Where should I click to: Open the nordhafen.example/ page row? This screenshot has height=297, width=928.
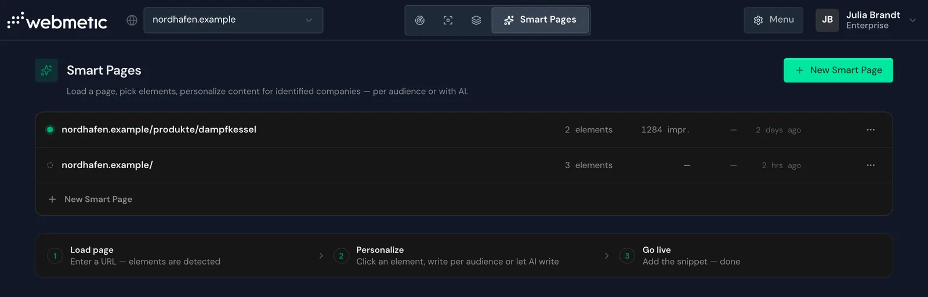(x=464, y=165)
